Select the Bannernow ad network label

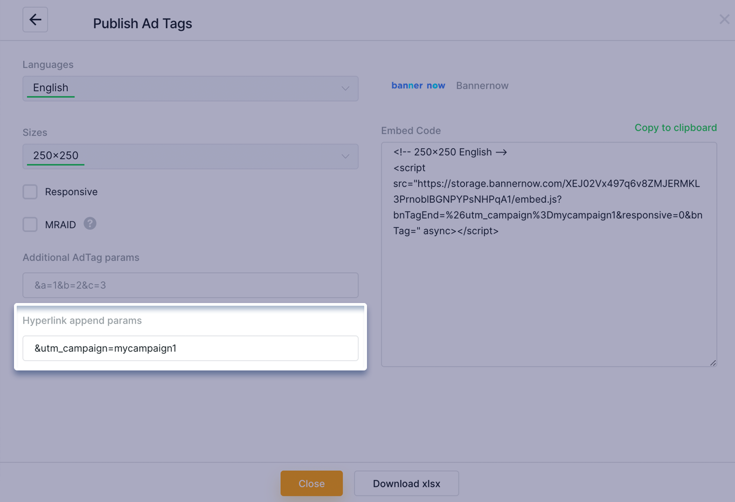[482, 86]
